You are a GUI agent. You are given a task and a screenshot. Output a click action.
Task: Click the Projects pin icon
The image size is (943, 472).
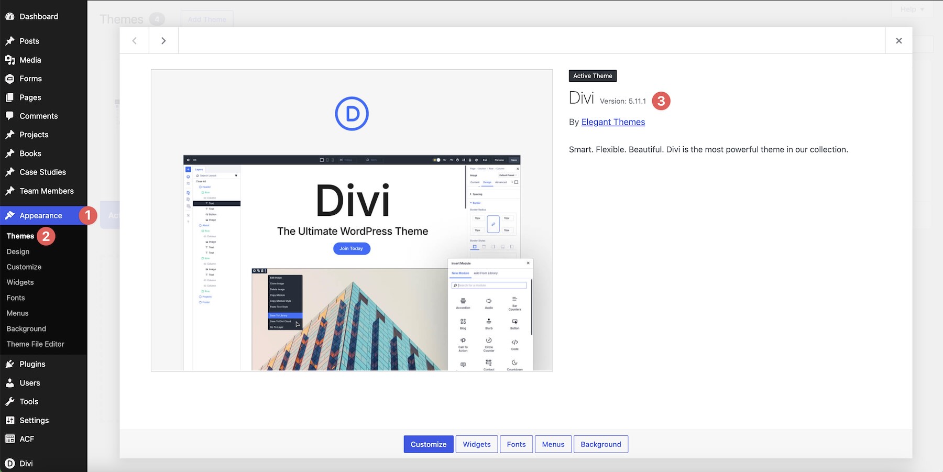coord(9,135)
